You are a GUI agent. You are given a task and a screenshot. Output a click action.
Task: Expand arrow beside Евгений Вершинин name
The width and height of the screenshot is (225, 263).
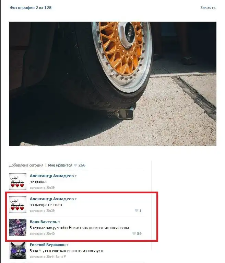[x=68, y=245]
